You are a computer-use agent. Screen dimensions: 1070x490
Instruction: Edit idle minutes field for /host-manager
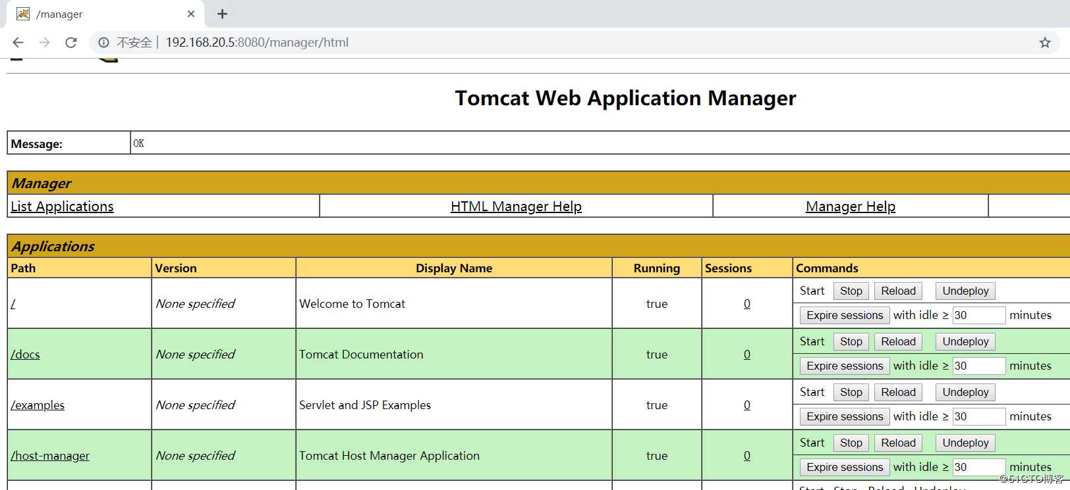[x=979, y=468]
